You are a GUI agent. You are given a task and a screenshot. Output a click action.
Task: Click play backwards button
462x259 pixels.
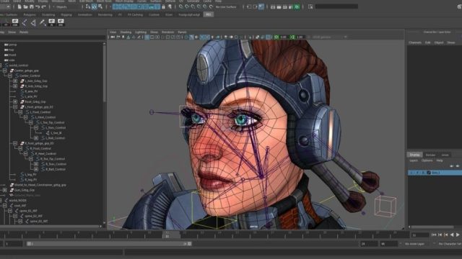coord(452,235)
